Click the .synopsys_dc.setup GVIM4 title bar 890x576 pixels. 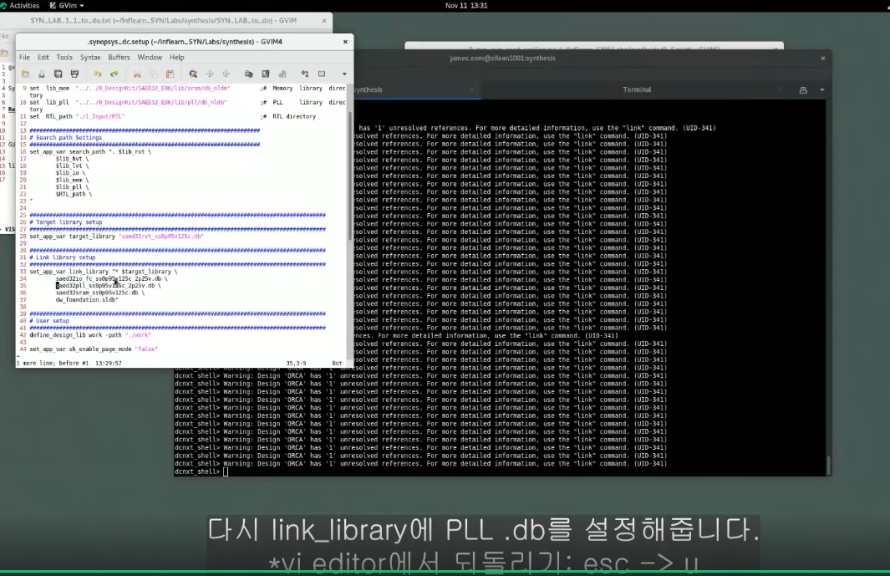185,42
